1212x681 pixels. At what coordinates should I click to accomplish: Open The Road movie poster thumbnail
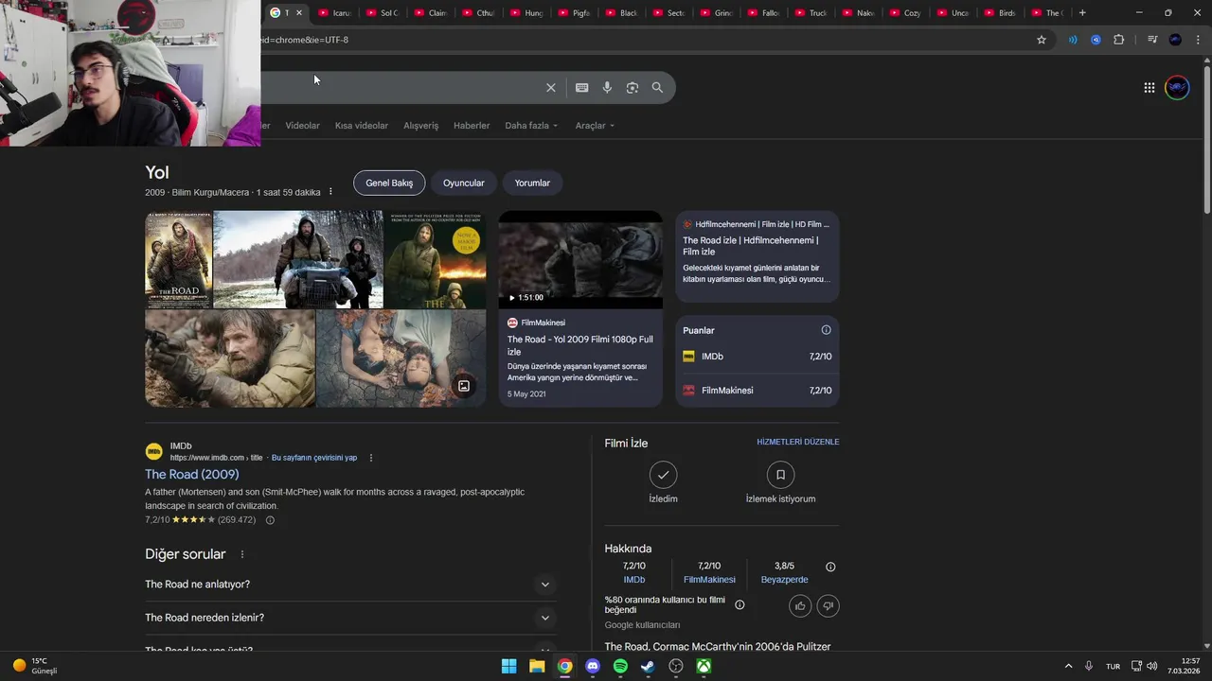[x=178, y=259]
